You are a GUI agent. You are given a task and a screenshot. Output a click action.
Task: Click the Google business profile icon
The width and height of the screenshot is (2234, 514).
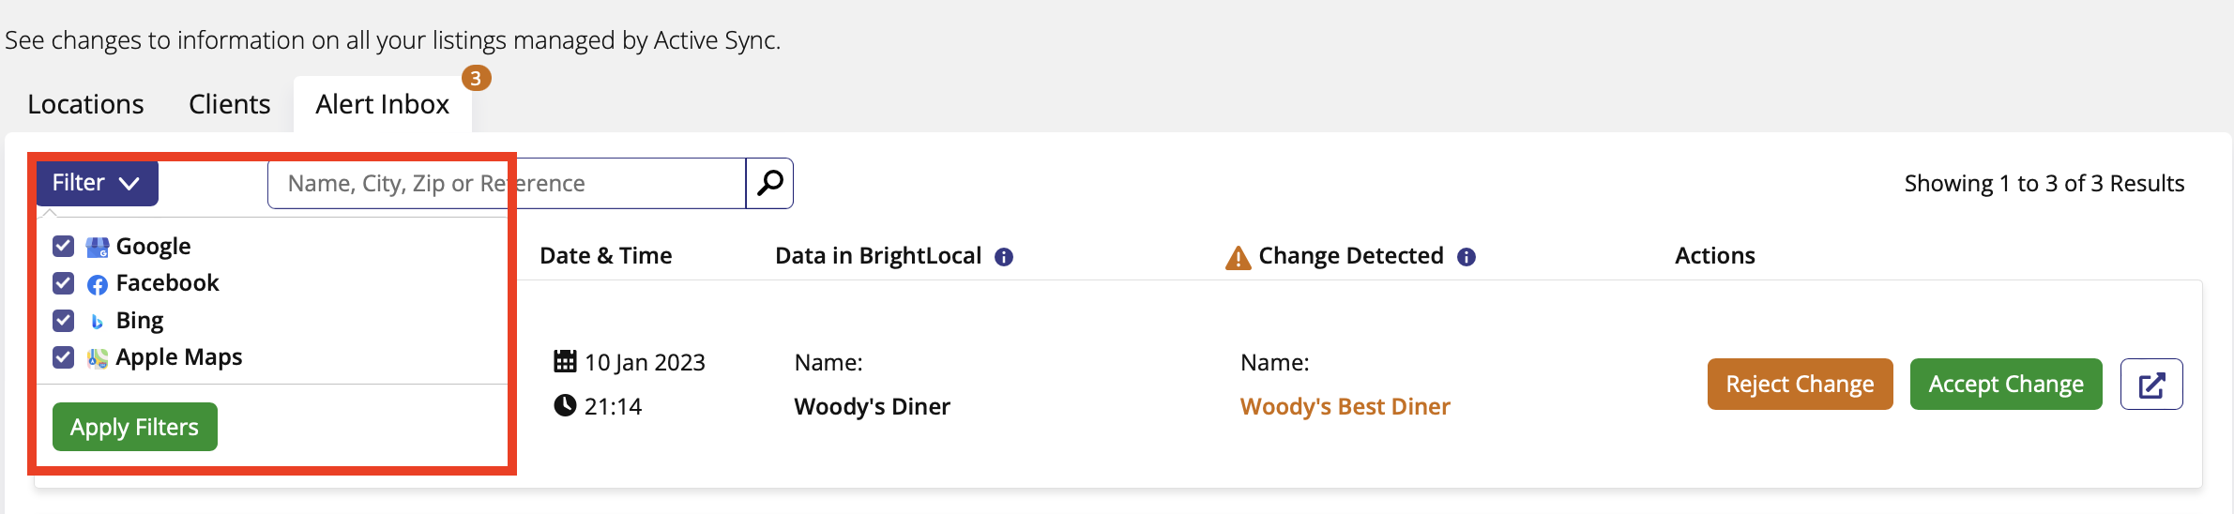click(98, 247)
